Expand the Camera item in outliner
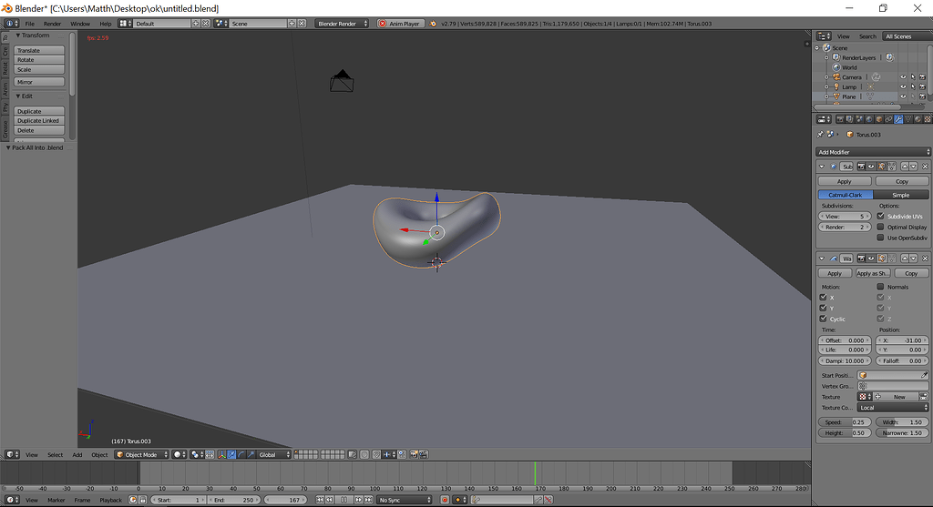Image resolution: width=933 pixels, height=507 pixels. pos(826,77)
